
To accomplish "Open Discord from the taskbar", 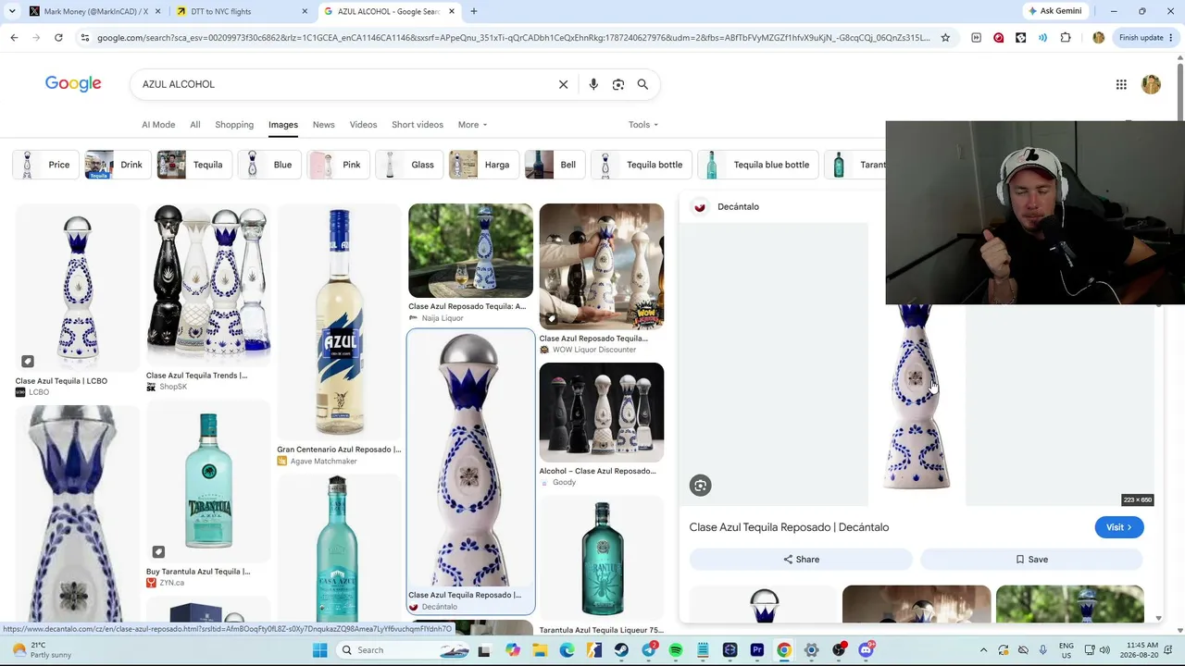I will (866, 650).
